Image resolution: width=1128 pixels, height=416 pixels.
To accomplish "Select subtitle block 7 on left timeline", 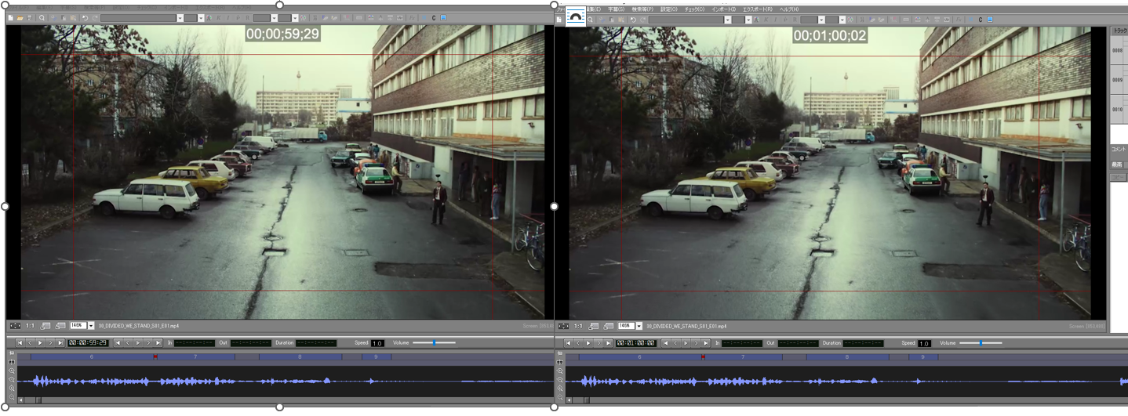I will coord(195,356).
